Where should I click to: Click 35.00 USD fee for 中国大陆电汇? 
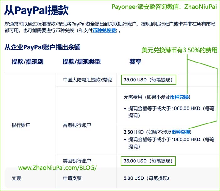148,80
